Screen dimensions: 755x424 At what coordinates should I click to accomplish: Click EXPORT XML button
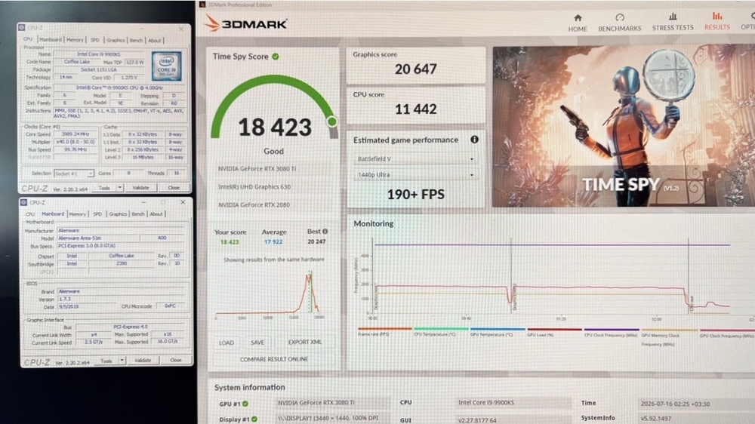pos(305,343)
